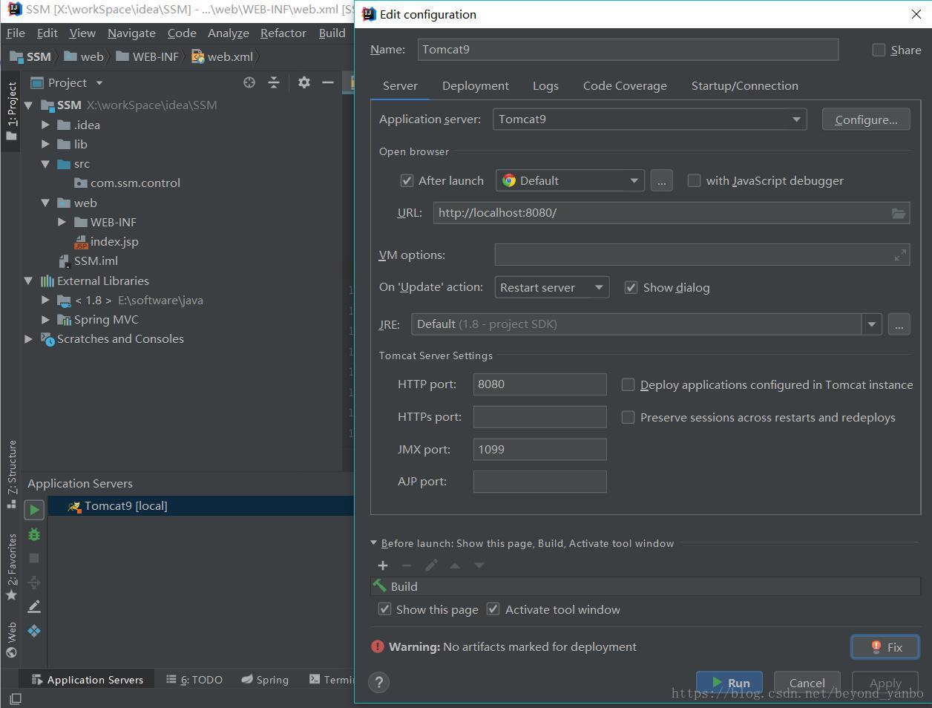Open the Navigate menu
Image resolution: width=932 pixels, height=708 pixels.
pyautogui.click(x=131, y=33)
